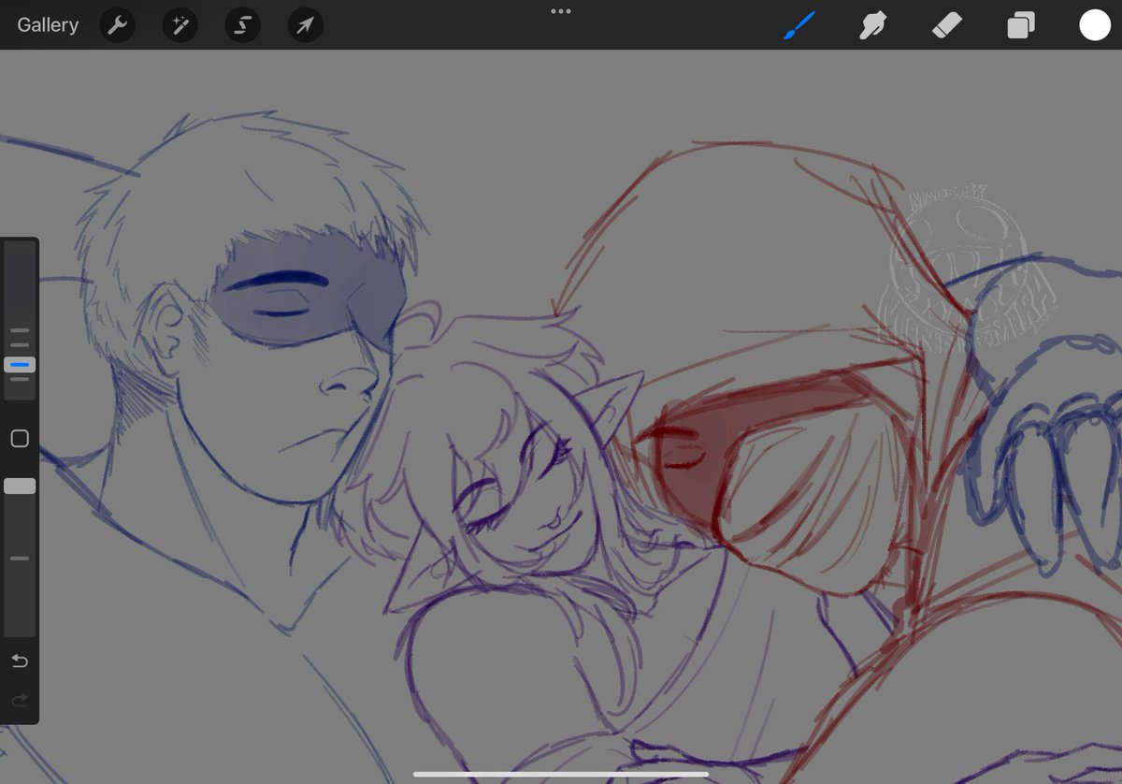Screen dimensions: 1122x784
Task: Open the Layers panel
Action: point(1021,25)
